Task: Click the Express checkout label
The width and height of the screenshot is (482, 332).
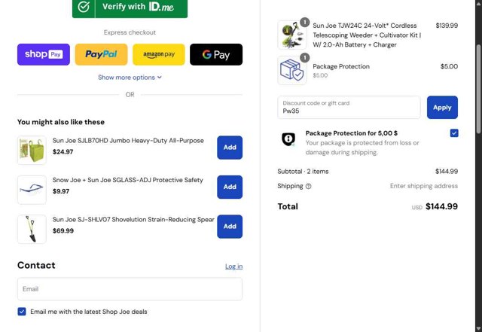Action: (x=130, y=32)
